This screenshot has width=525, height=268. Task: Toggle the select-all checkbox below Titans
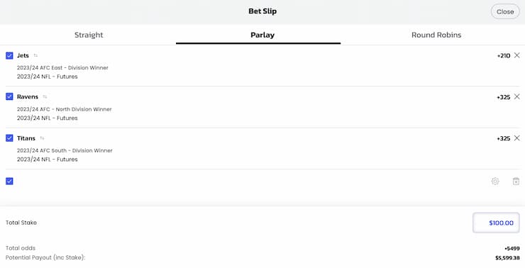[x=9, y=181]
